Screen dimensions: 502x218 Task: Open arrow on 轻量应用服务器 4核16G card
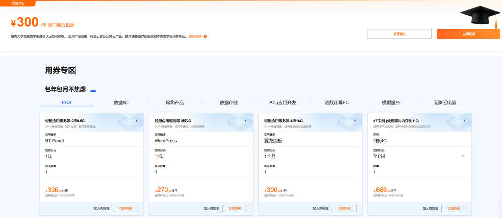[x=355, y=121]
